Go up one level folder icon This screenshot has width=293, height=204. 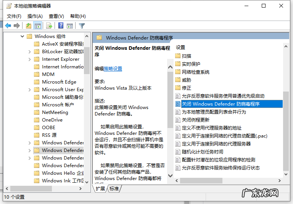pos(29,26)
